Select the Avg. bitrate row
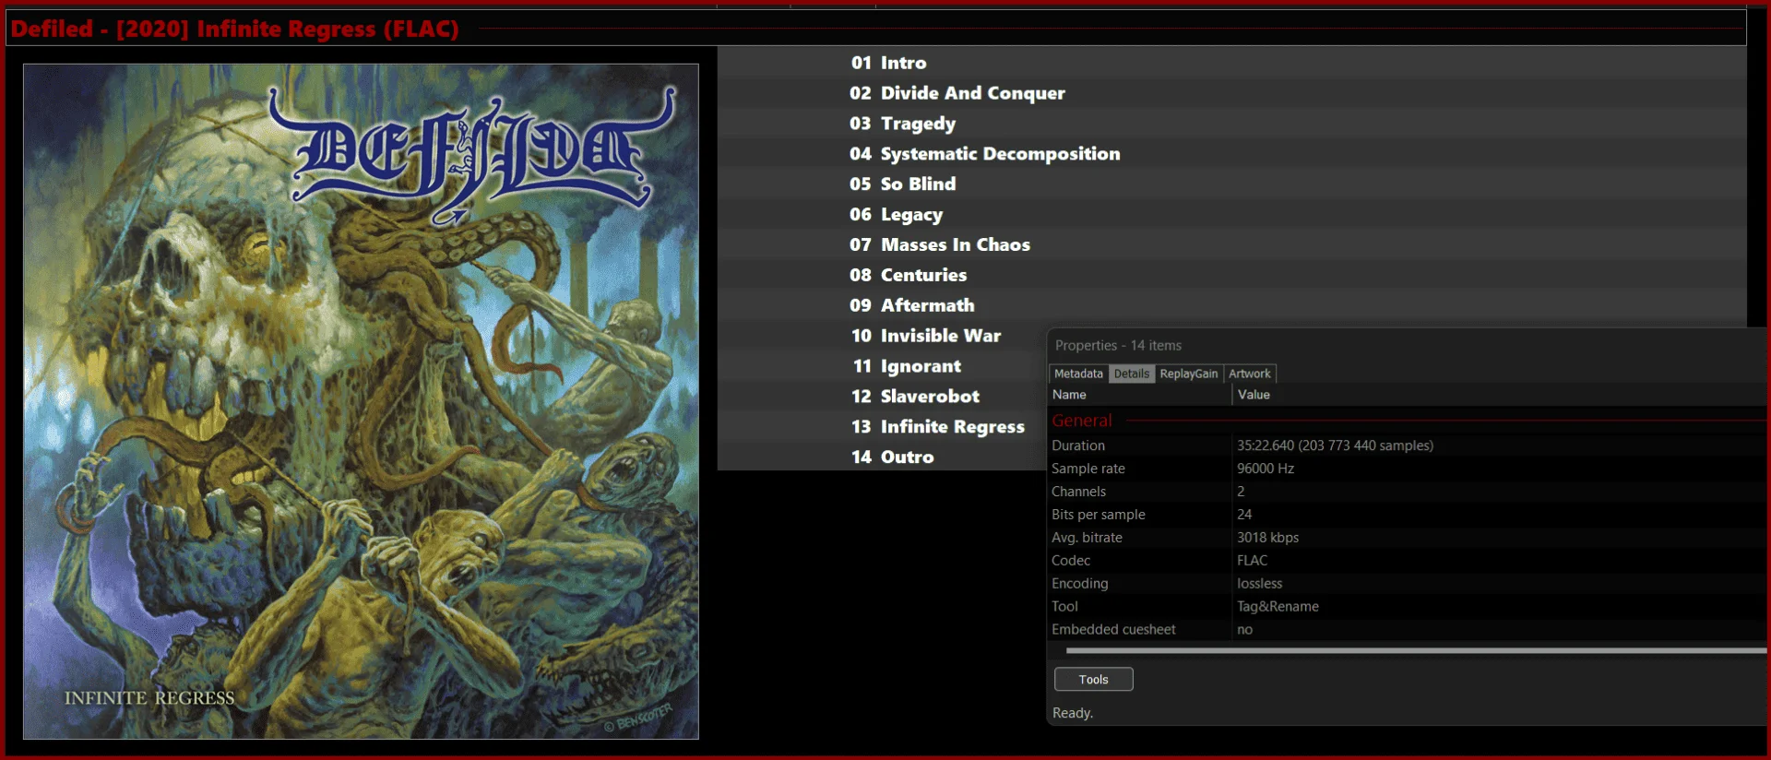 pos(1408,538)
